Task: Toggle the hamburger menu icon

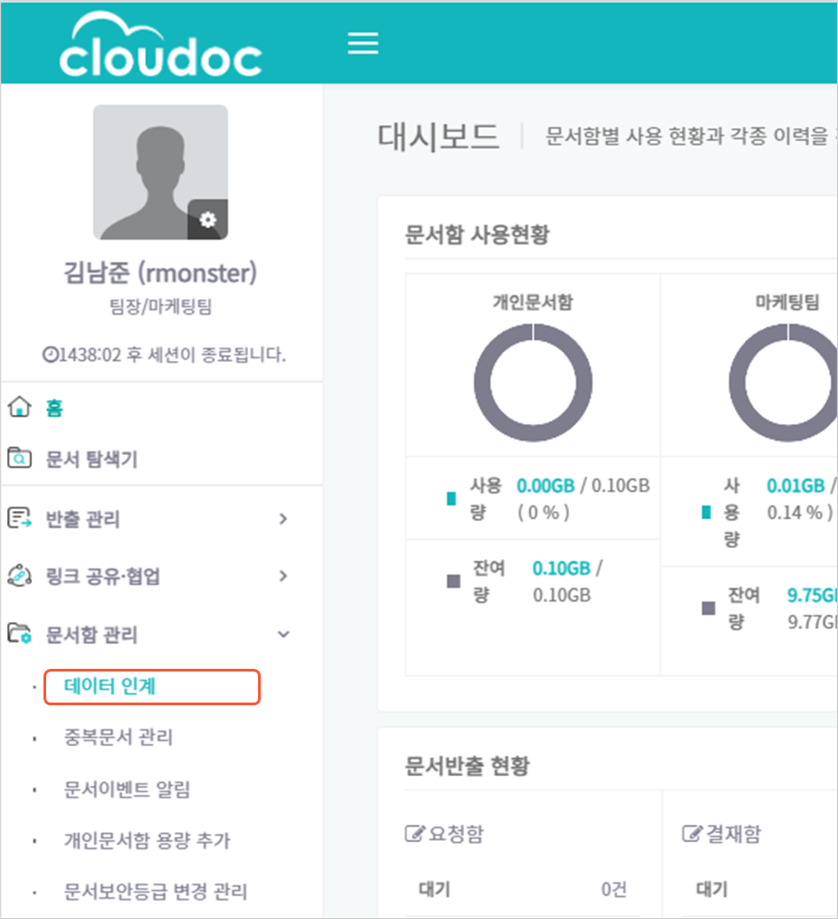Action: [363, 43]
